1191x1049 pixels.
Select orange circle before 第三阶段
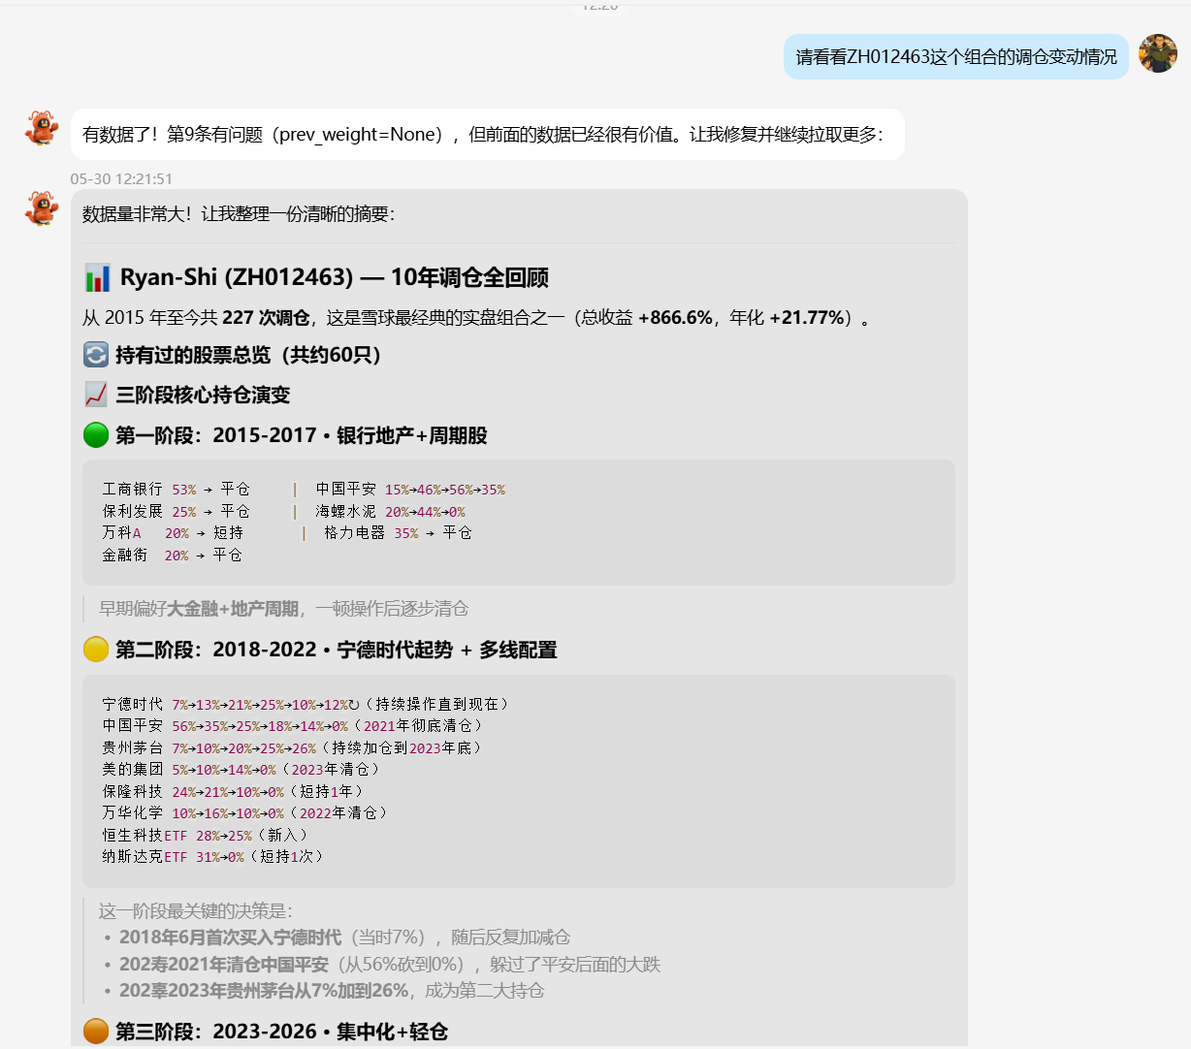96,1032
